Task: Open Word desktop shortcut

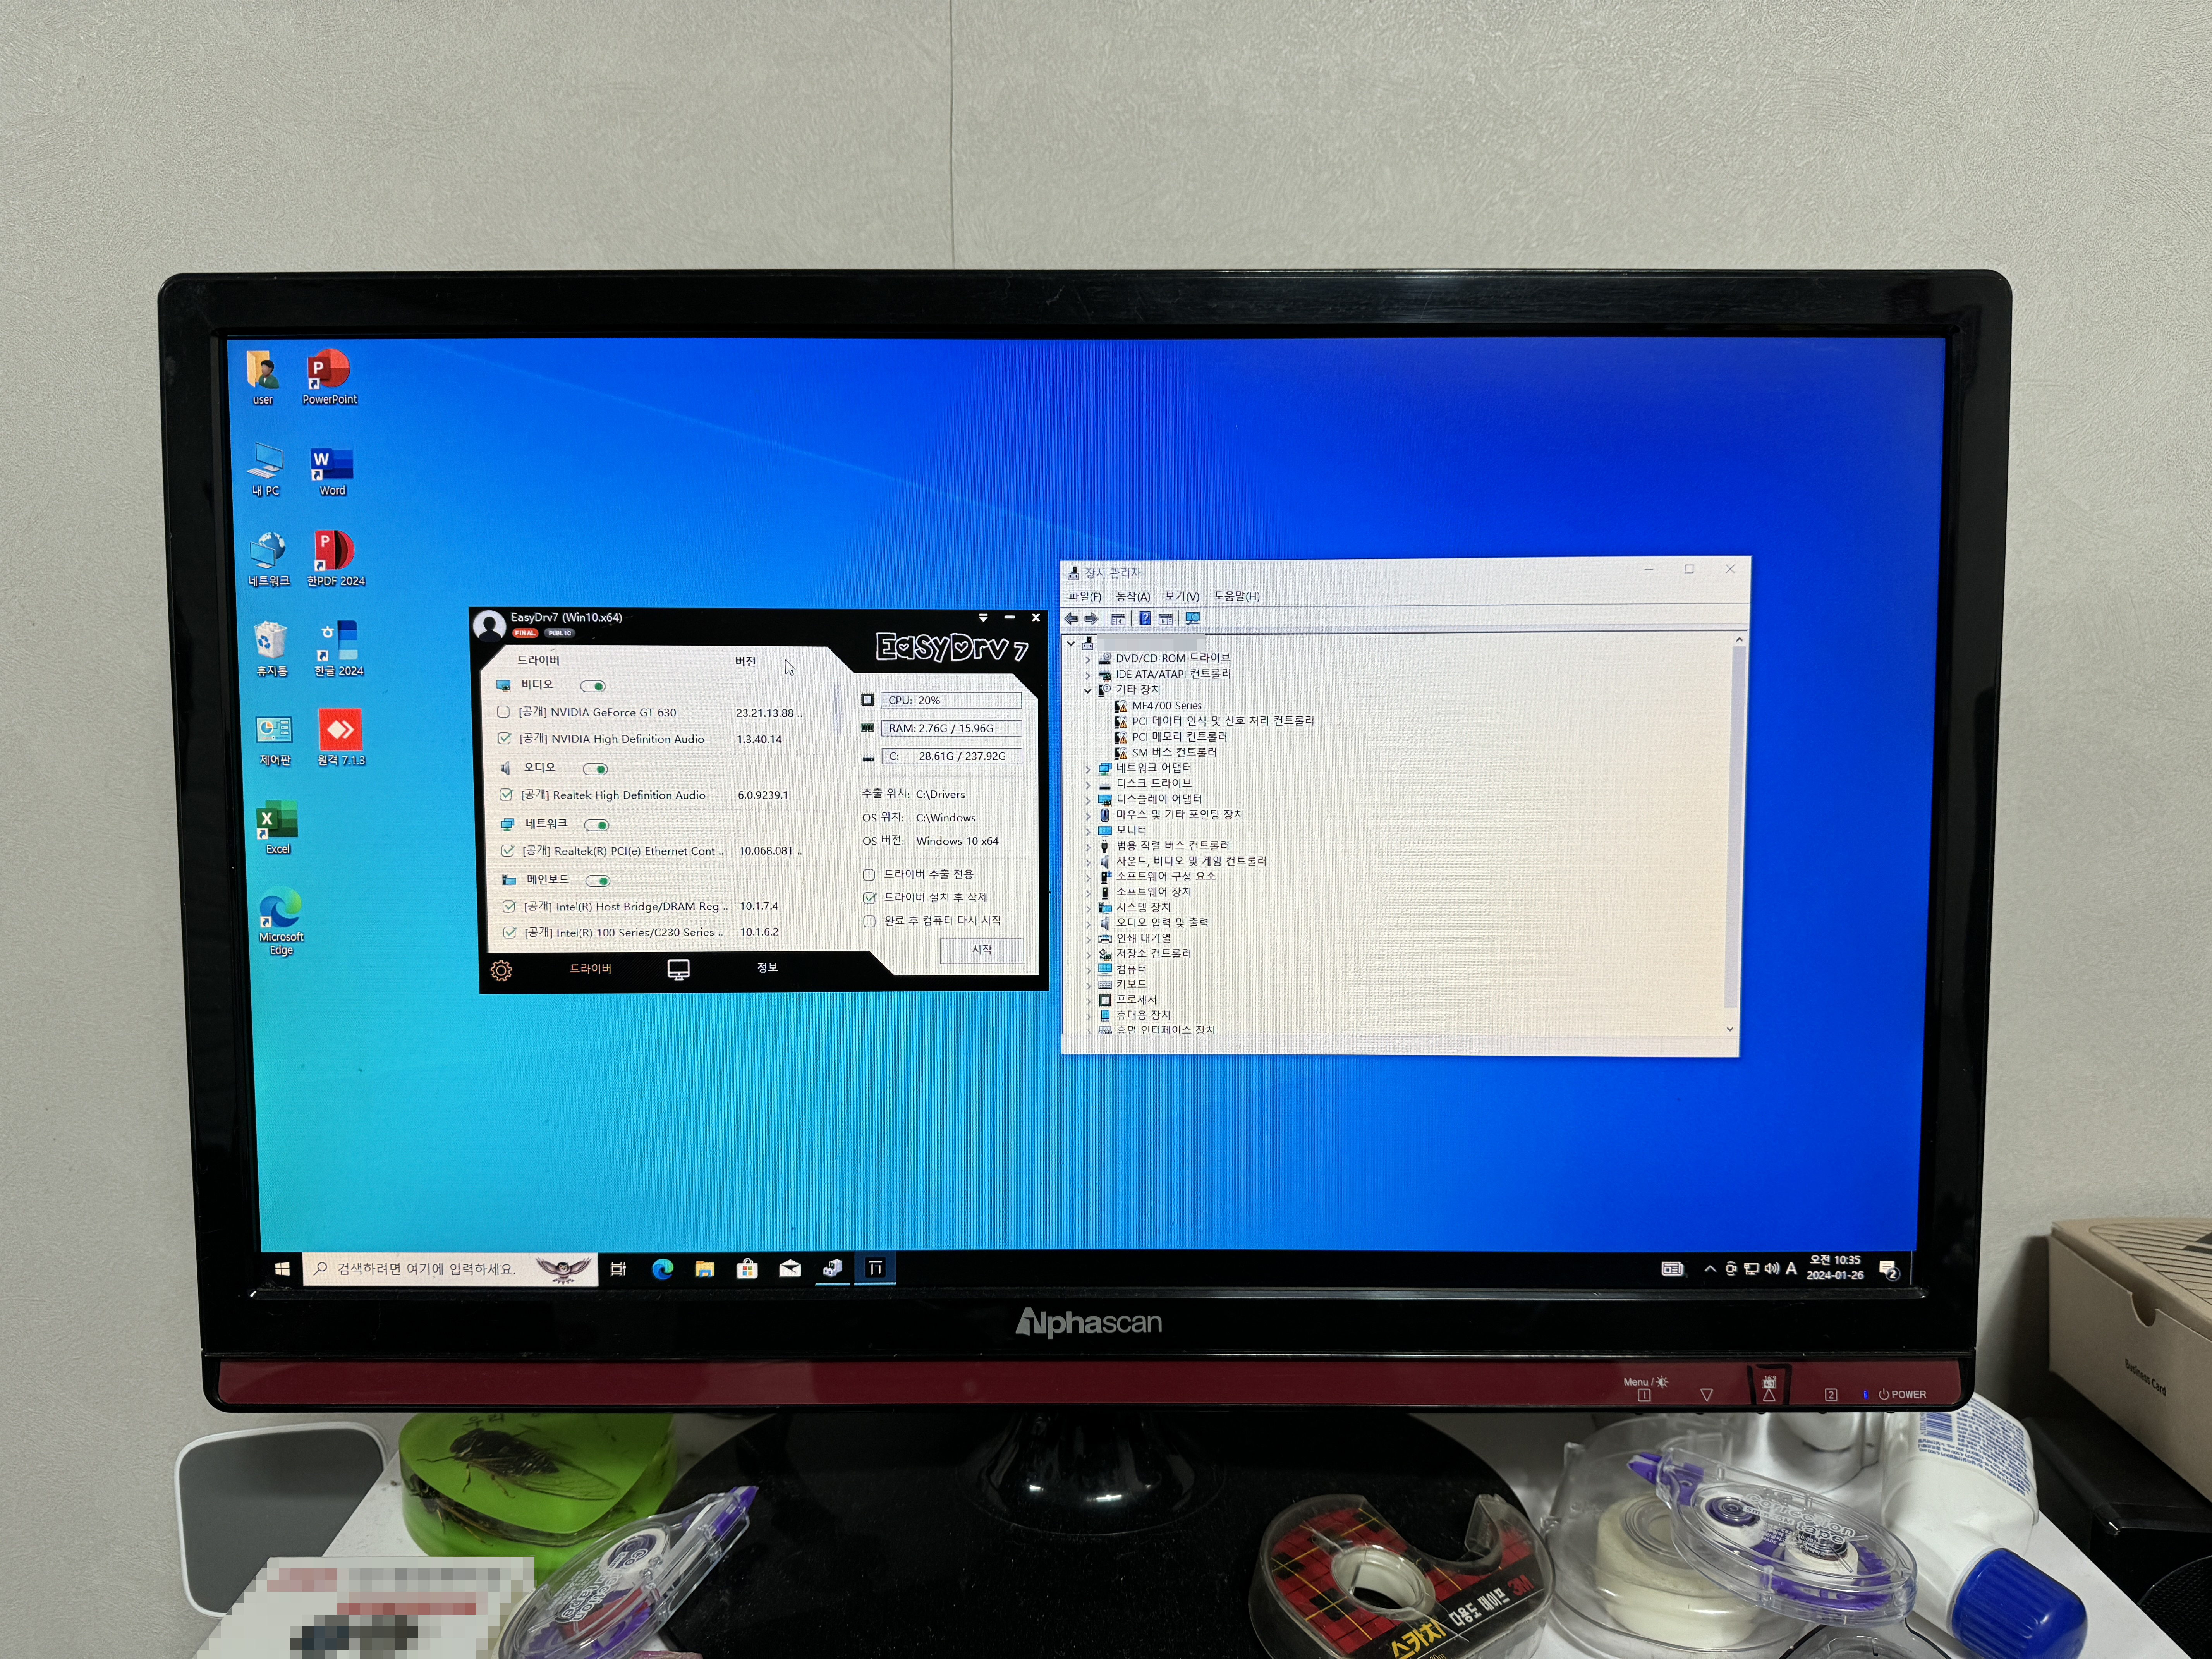Action: [x=332, y=471]
